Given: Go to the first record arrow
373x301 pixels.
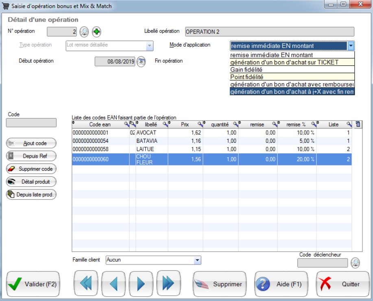Looking at the screenshot, I should pos(86,284).
